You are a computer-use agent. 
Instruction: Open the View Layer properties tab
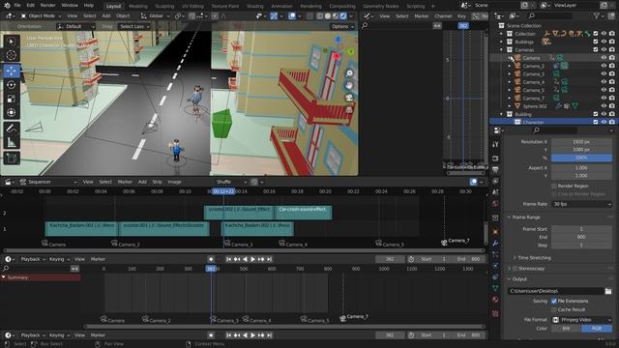495,181
